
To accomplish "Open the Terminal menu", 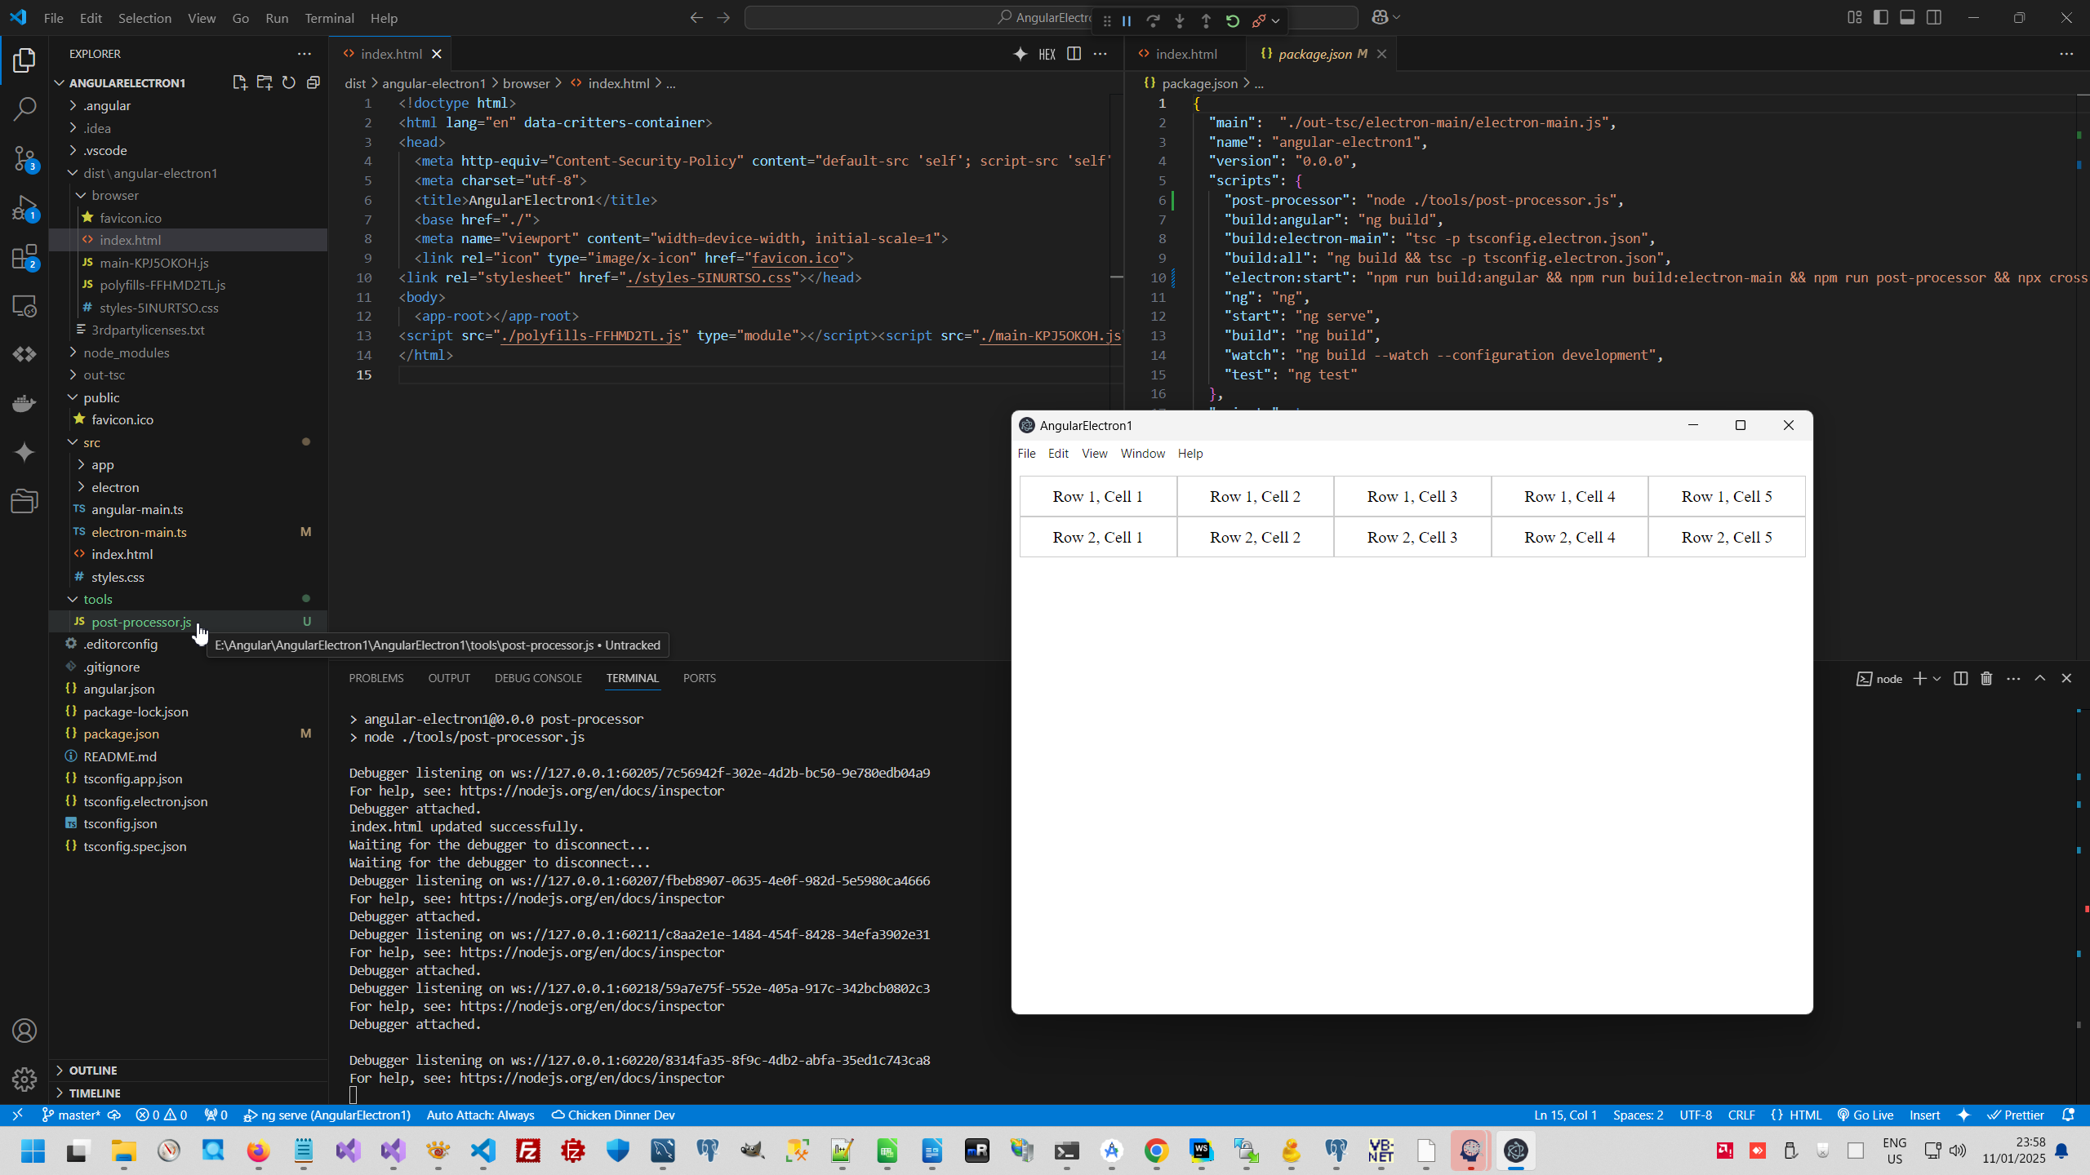I will pyautogui.click(x=329, y=18).
